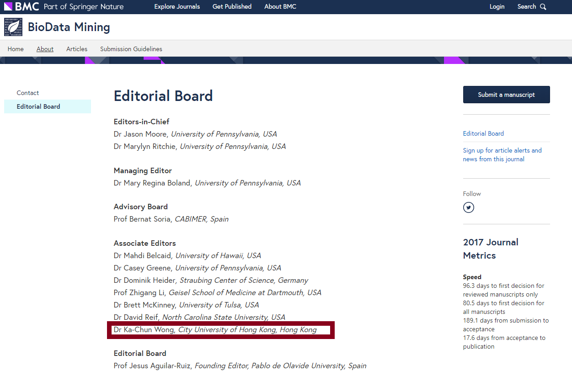Screen dimensions: 572x371
Task: Select Dr Marylyn Ritchie entry
Action: [x=200, y=147]
